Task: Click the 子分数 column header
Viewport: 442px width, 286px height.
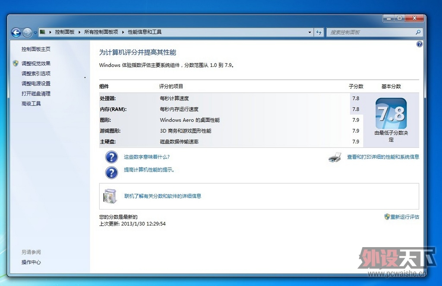Action: (x=356, y=86)
